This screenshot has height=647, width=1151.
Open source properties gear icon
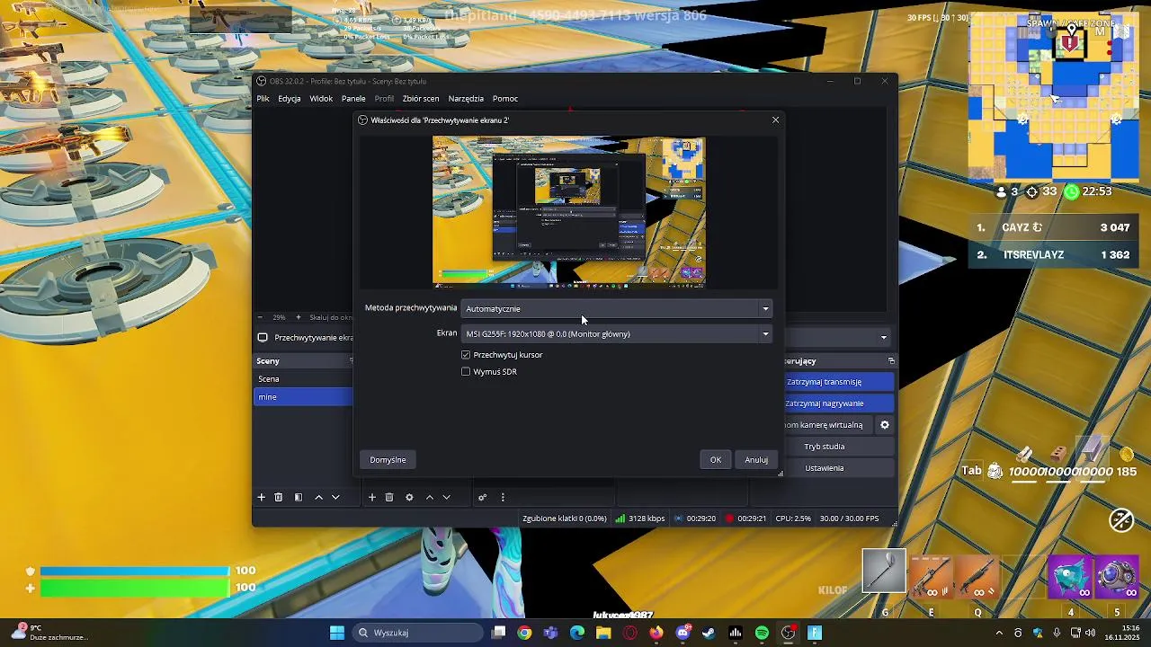click(409, 497)
